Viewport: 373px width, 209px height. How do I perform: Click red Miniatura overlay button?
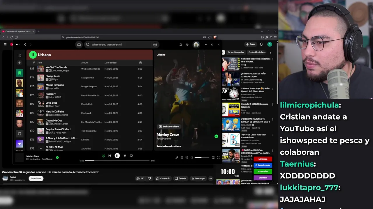click(263, 159)
